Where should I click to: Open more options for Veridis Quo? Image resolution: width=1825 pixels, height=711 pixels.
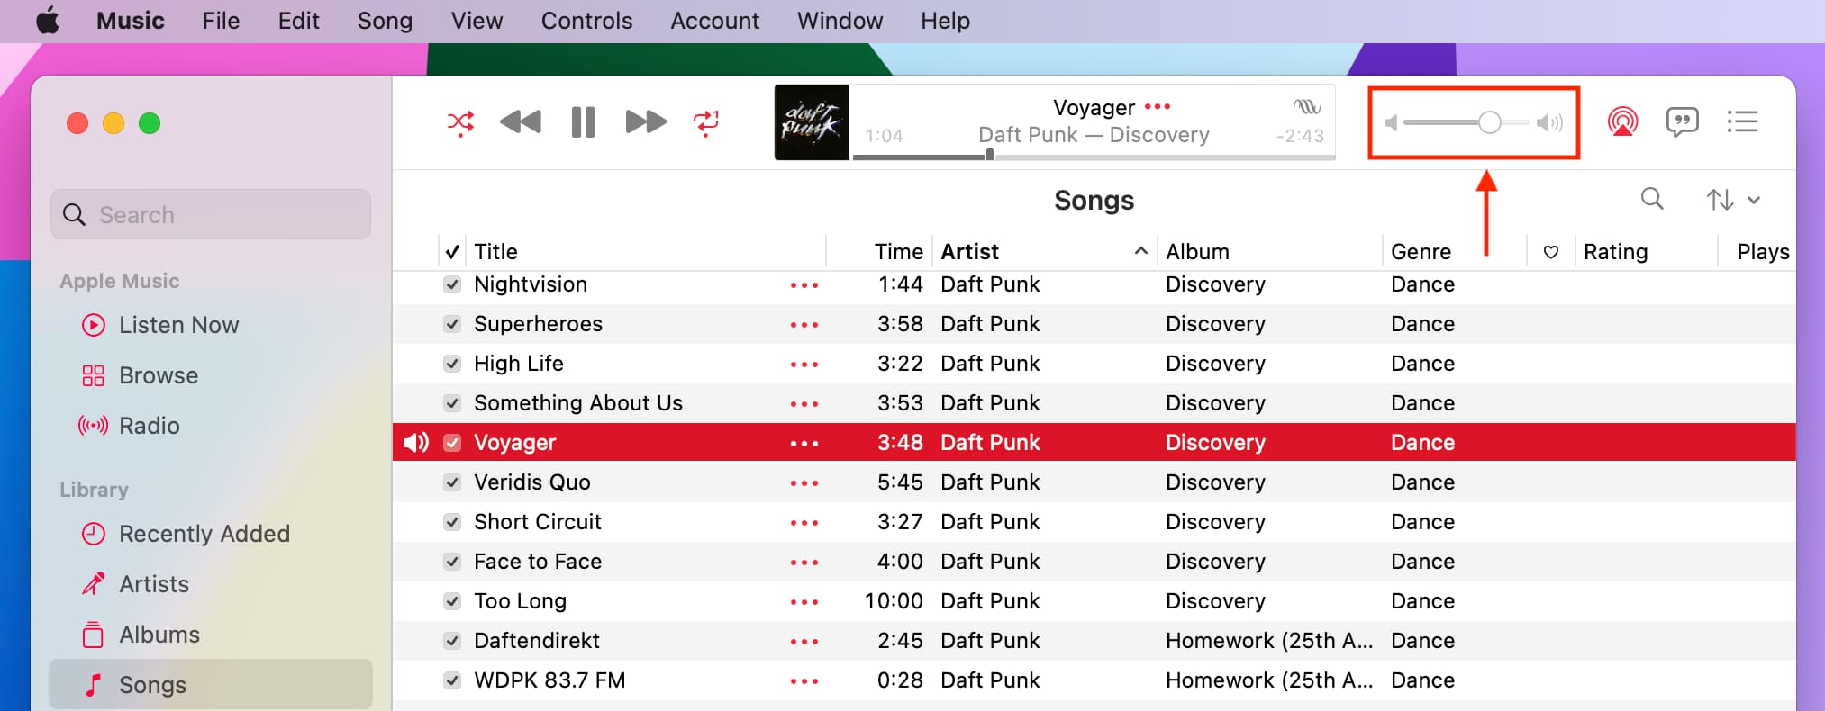tap(804, 483)
